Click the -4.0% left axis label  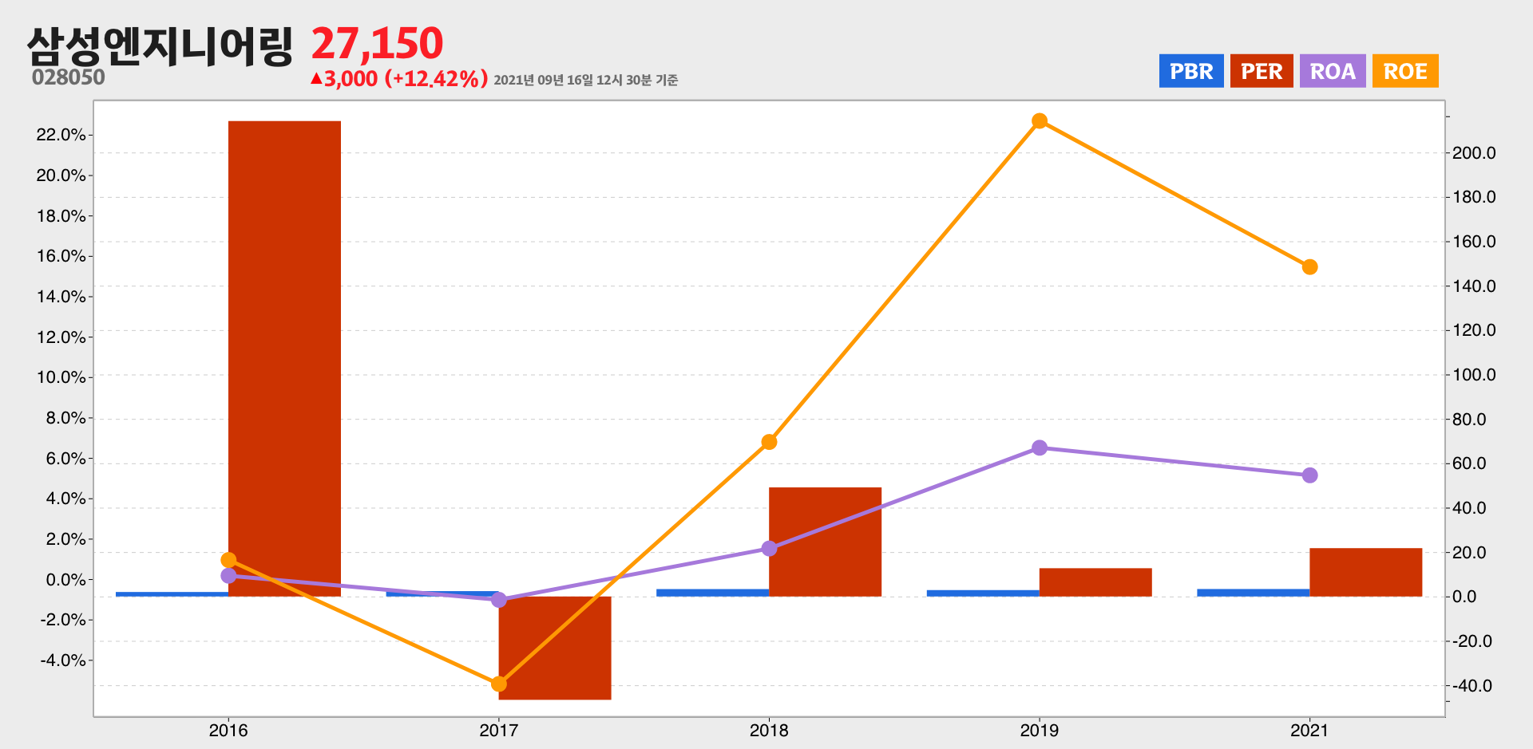point(63,660)
